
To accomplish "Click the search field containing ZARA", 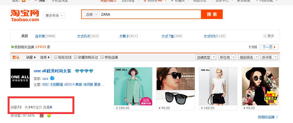I will [150, 14].
